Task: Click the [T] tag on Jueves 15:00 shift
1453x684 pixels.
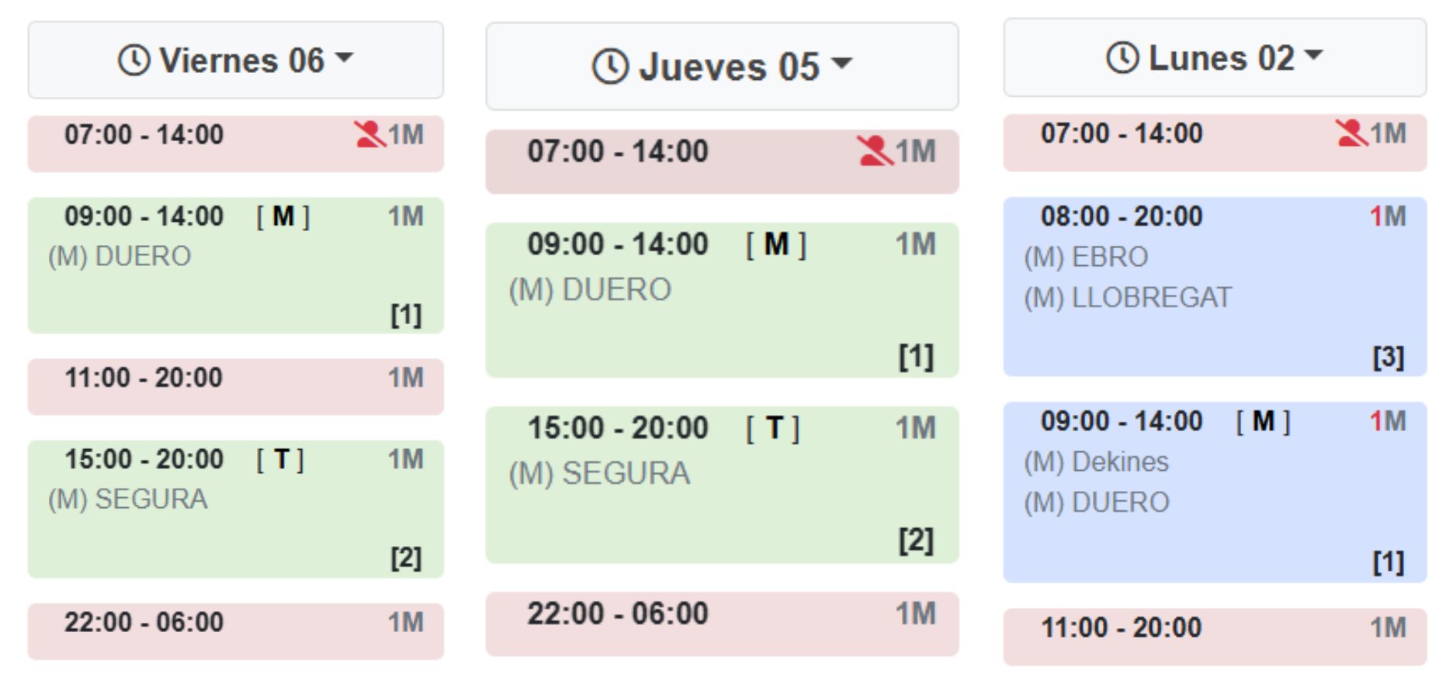Action: [772, 428]
